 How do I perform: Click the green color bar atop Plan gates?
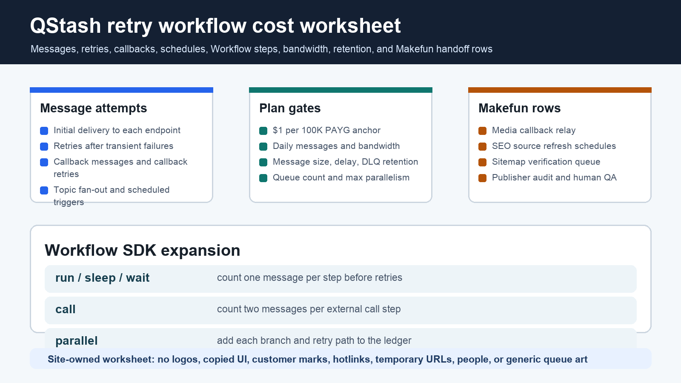340,90
